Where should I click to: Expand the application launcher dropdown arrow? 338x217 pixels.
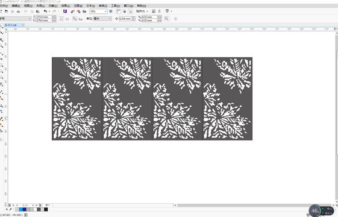click(171, 11)
